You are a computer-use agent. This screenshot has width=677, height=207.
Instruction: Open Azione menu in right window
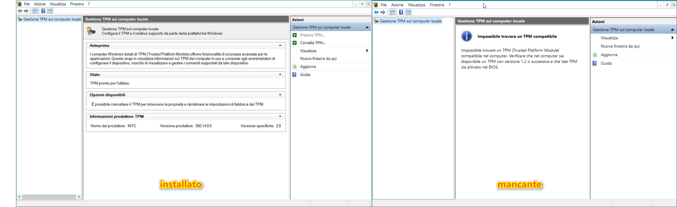[397, 5]
